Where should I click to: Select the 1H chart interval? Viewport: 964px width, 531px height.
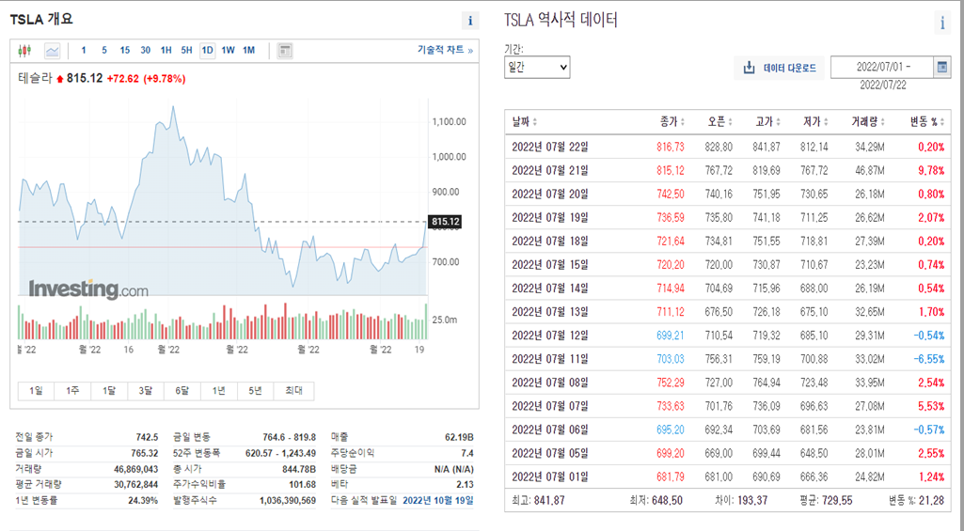click(166, 51)
